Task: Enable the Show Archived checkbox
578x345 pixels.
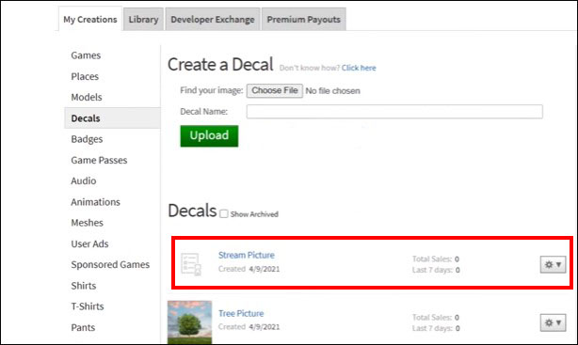Action: tap(224, 214)
